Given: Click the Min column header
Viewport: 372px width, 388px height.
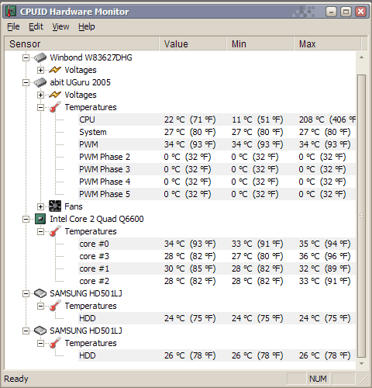Looking at the screenshot, I should coord(260,43).
